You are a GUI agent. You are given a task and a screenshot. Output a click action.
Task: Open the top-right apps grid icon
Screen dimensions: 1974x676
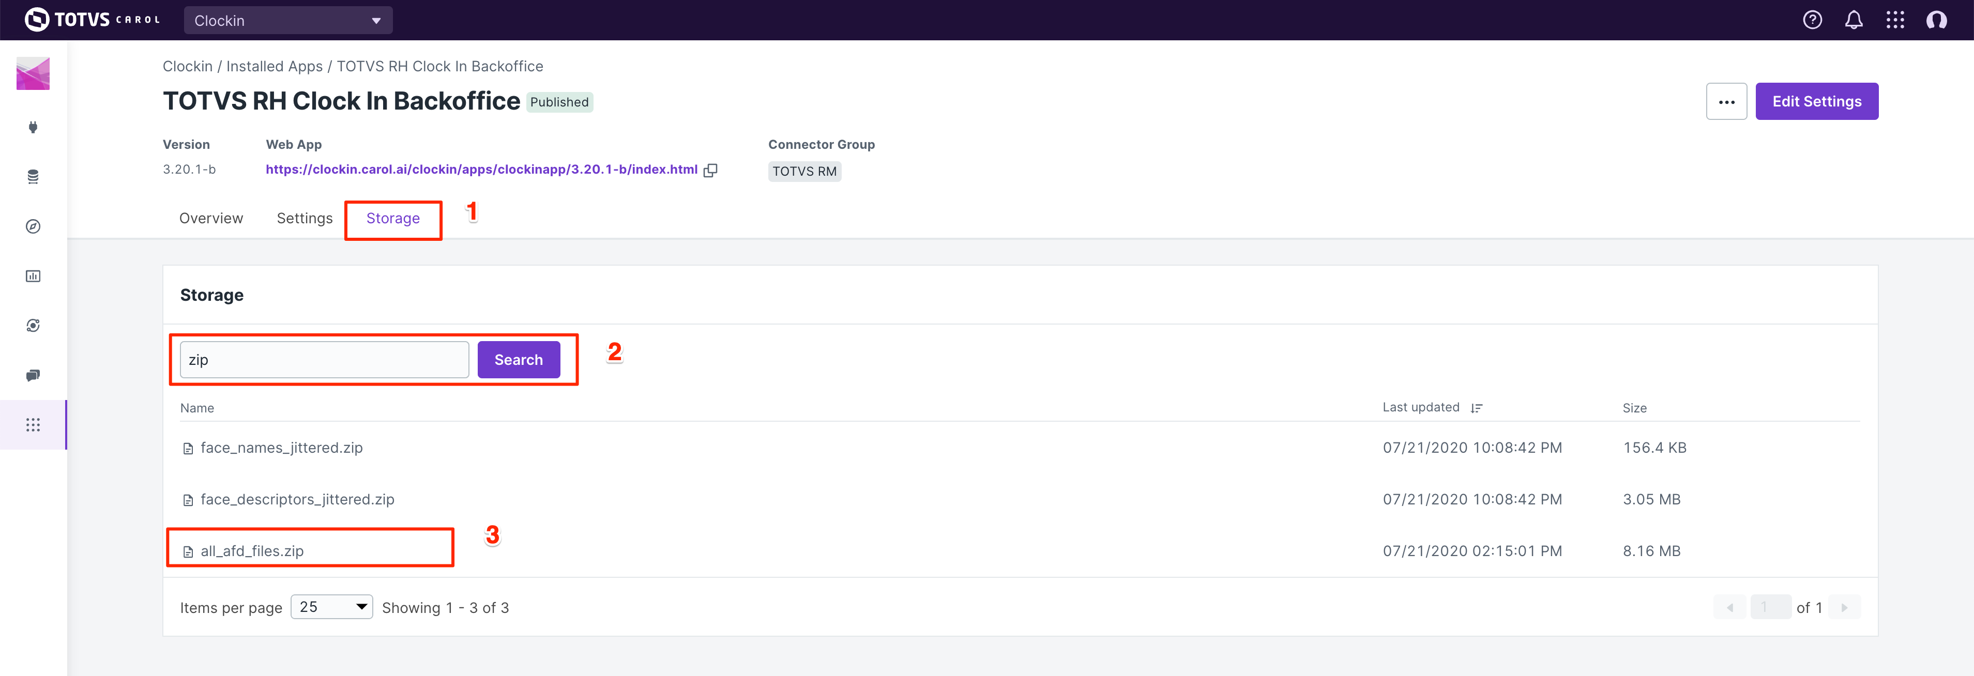(x=1895, y=20)
